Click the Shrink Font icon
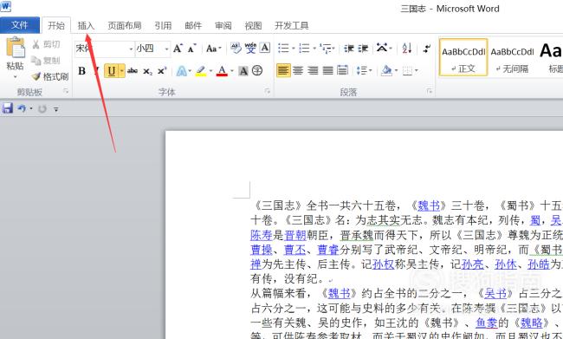563x339 pixels. (192, 49)
